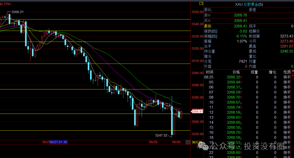
Task: Click the yellow 最新 label
Action: tap(208, 26)
